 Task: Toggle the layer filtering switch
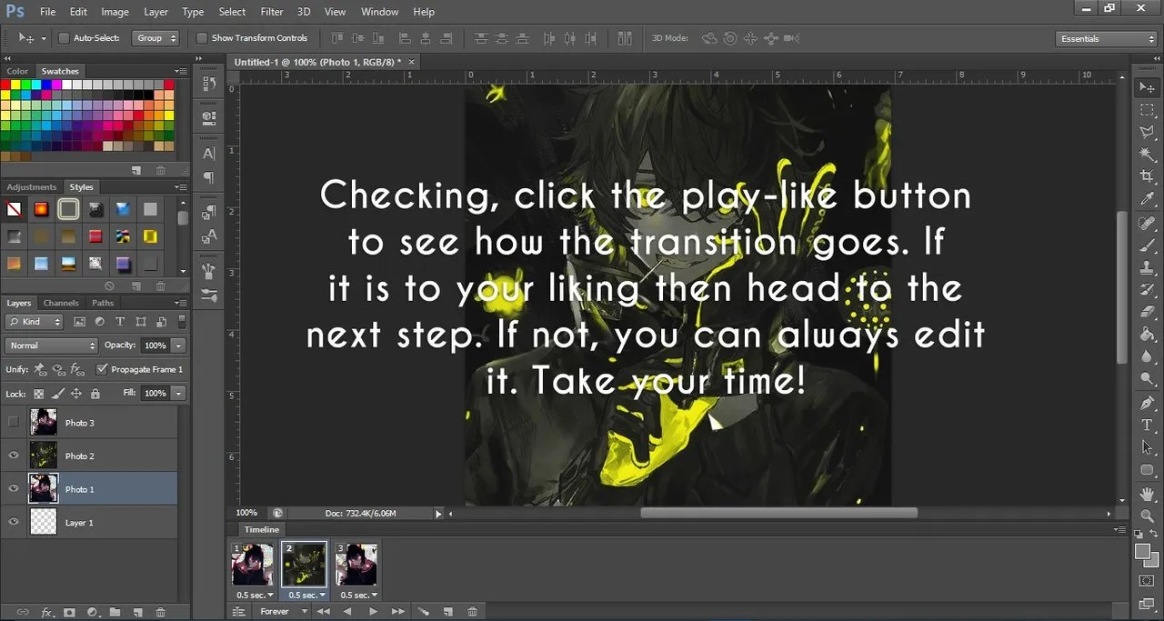(x=184, y=322)
